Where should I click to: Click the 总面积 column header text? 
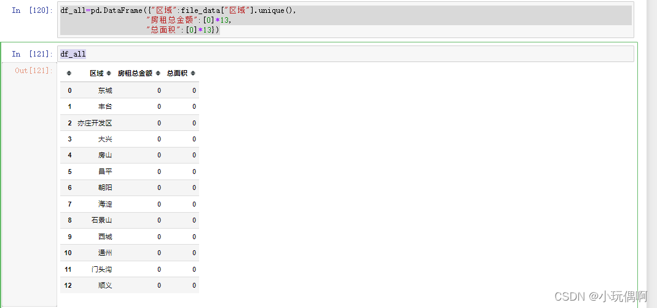click(x=177, y=73)
